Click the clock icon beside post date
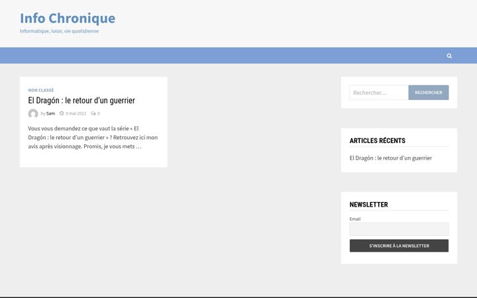Viewport: 477px width, 298px height. [62, 113]
